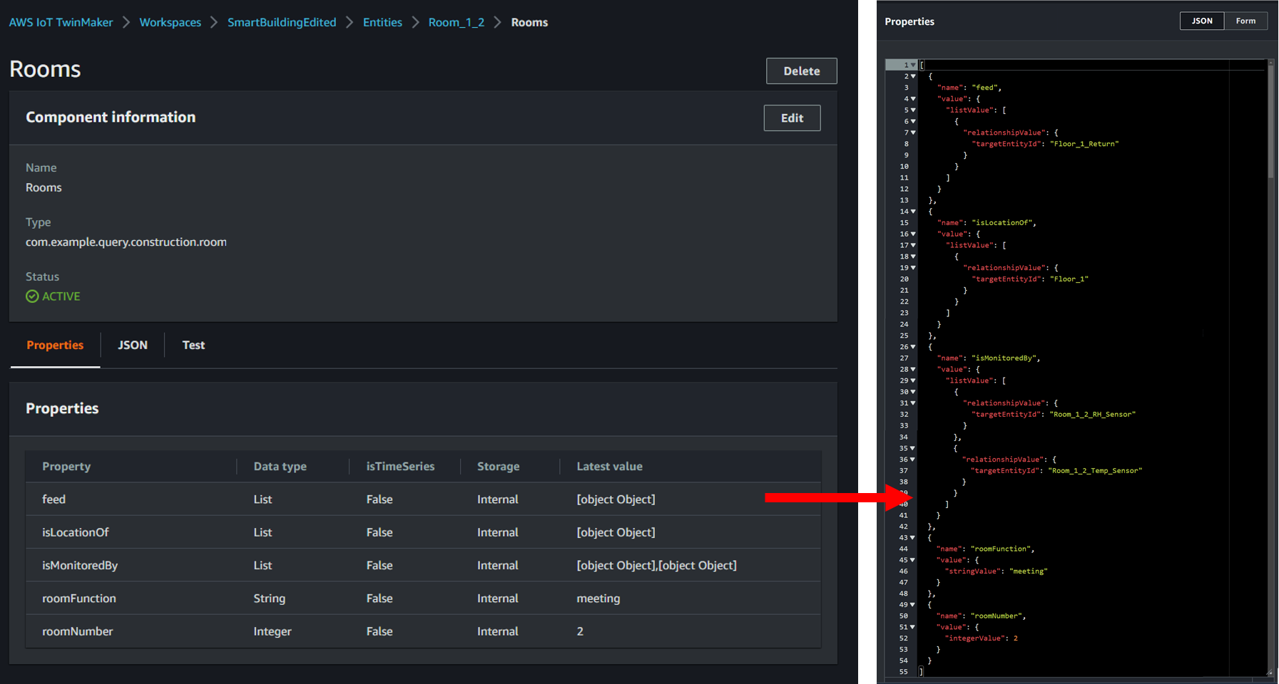The width and height of the screenshot is (1279, 684).
Task: Open the Test tab
Action: pos(193,345)
